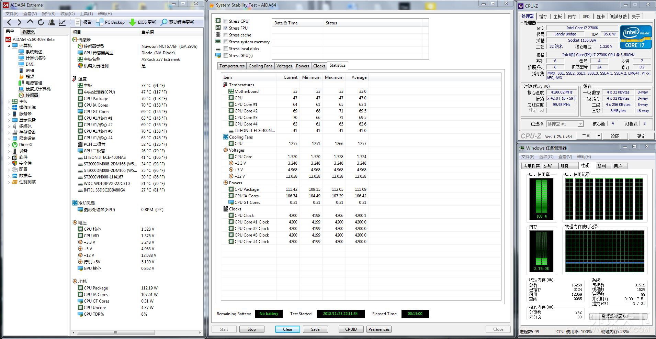Image resolution: width=656 pixels, height=339 pixels.
Task: Expand the 操作系统 tree node
Action: 9,108
